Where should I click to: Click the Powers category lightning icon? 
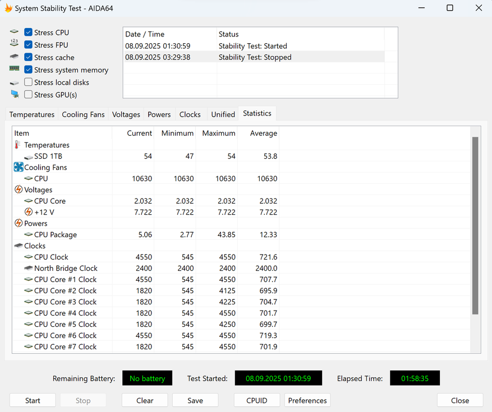19,223
